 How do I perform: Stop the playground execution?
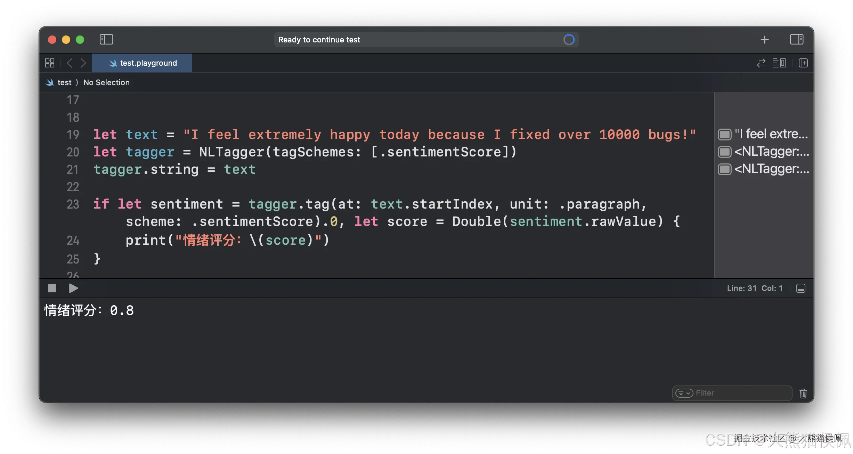click(x=52, y=288)
